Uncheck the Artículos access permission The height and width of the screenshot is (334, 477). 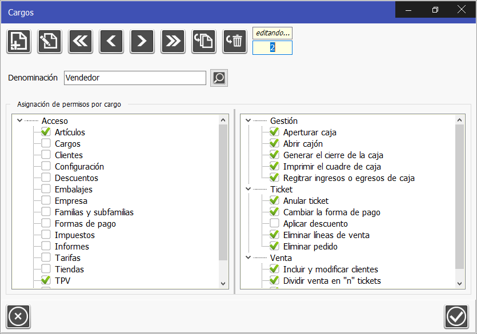(x=45, y=132)
